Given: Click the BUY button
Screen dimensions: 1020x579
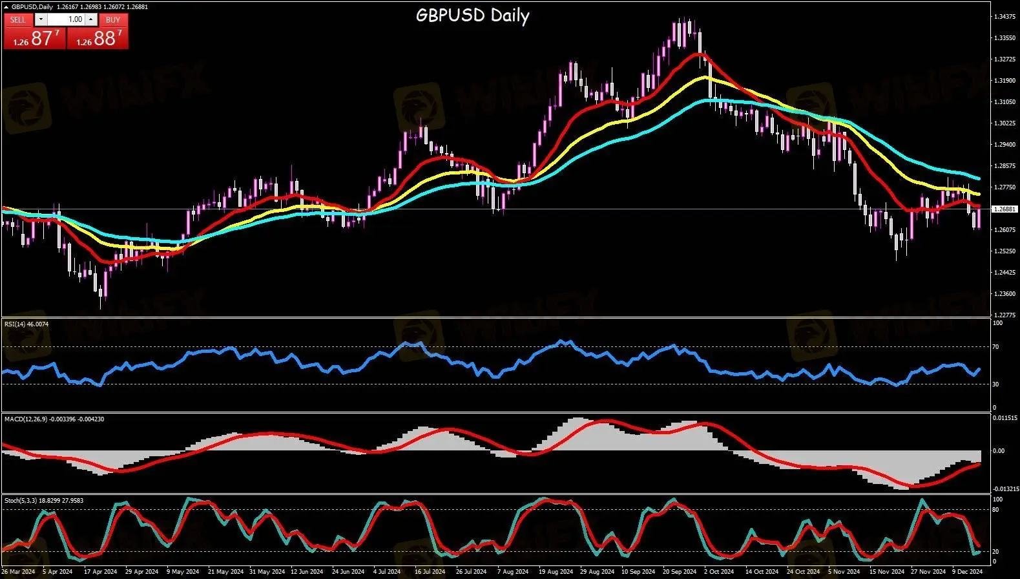Looking at the screenshot, I should [113, 19].
